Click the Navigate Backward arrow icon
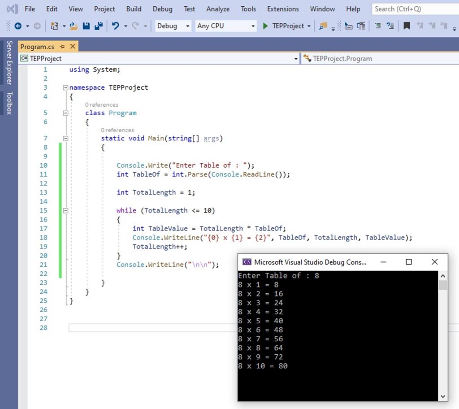 17,26
